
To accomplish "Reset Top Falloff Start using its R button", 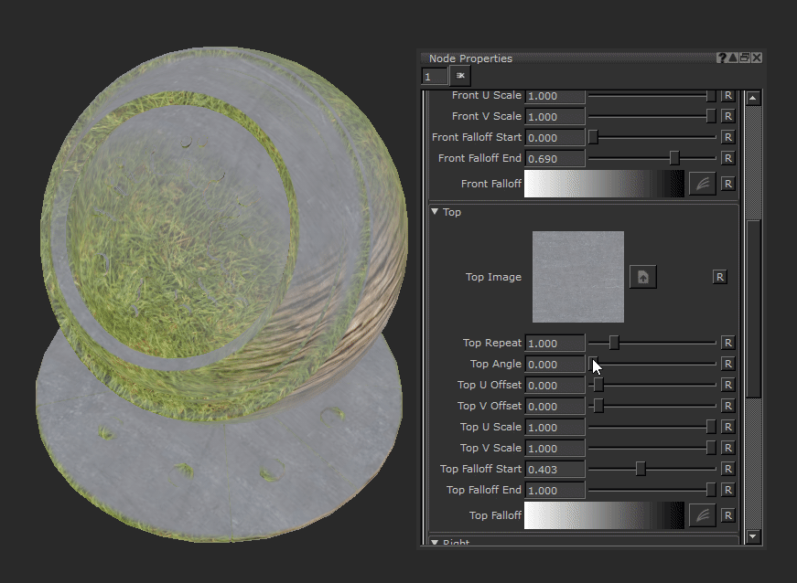I will (727, 469).
